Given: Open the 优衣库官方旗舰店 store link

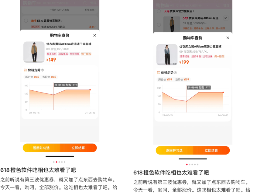Looking at the screenshot, I should [182, 11].
